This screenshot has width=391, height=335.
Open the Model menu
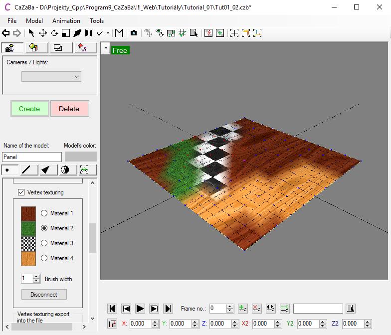34,21
